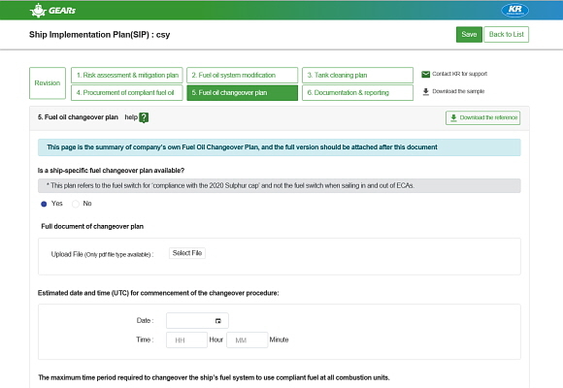The image size is (563, 388).
Task: Click the Save button
Action: [x=469, y=35]
